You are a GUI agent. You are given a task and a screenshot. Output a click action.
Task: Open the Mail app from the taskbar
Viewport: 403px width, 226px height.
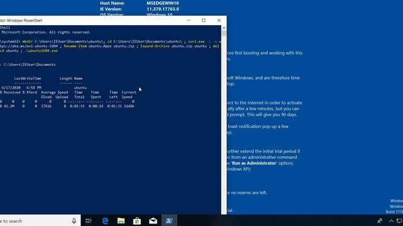pos(153,220)
